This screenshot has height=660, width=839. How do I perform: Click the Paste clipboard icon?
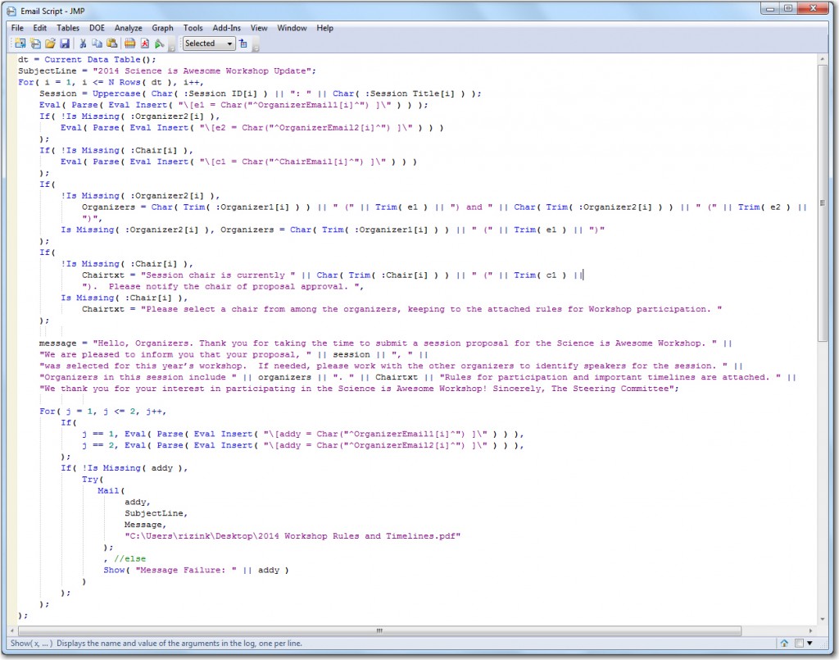[x=111, y=43]
